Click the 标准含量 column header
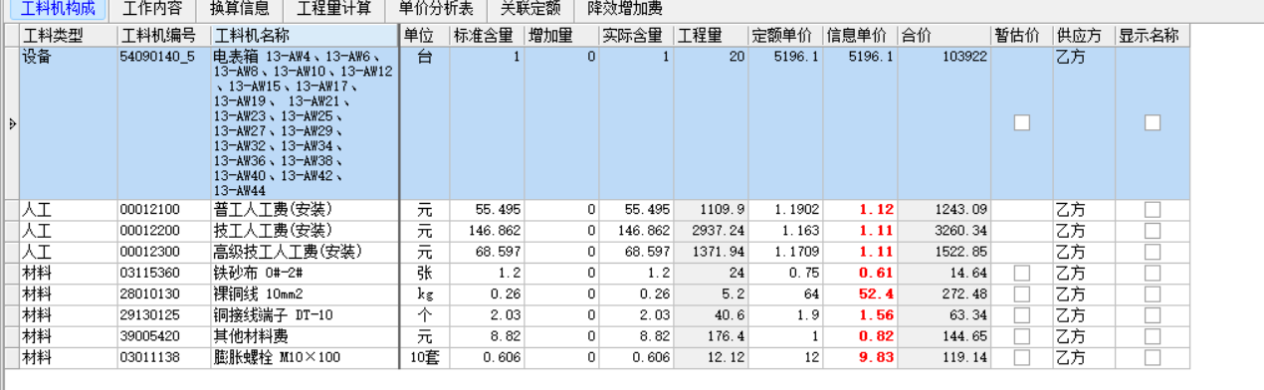This screenshot has height=390, width=1264. (487, 36)
